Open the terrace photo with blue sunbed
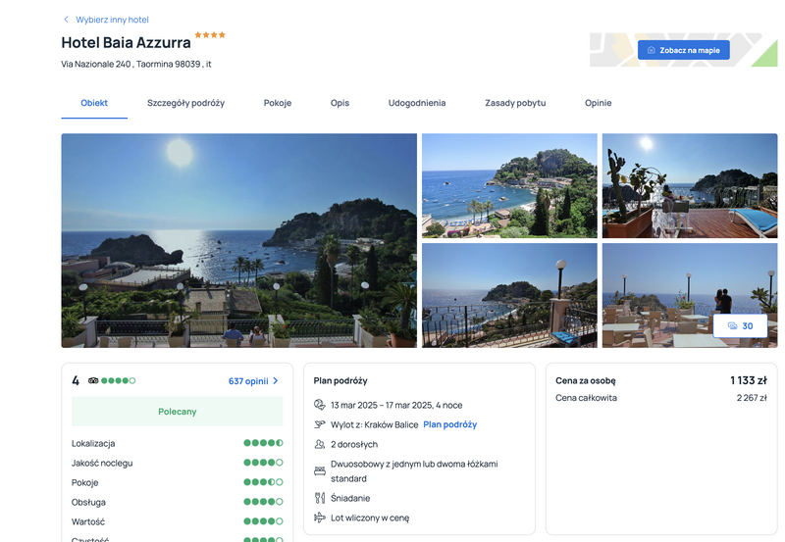The width and height of the screenshot is (785, 542). coord(690,185)
